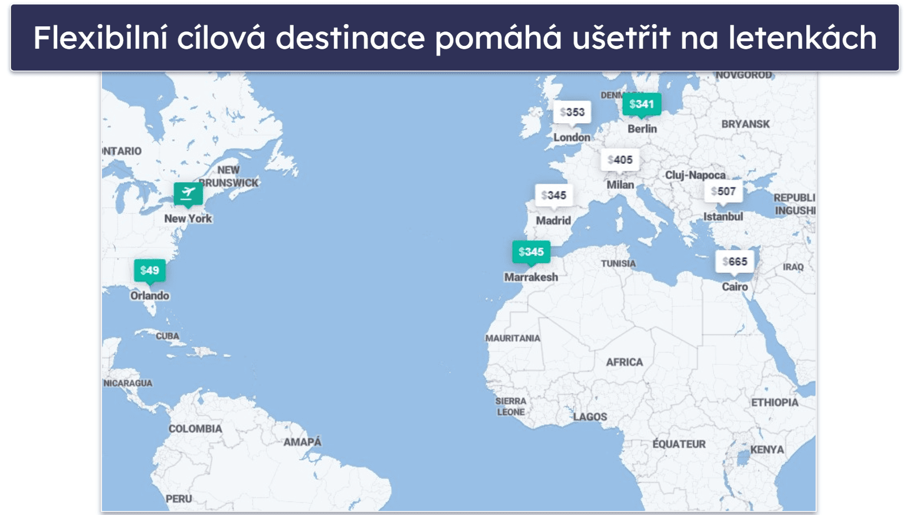Click the Cluj-Napoca map label
The image size is (917, 515).
pos(695,175)
